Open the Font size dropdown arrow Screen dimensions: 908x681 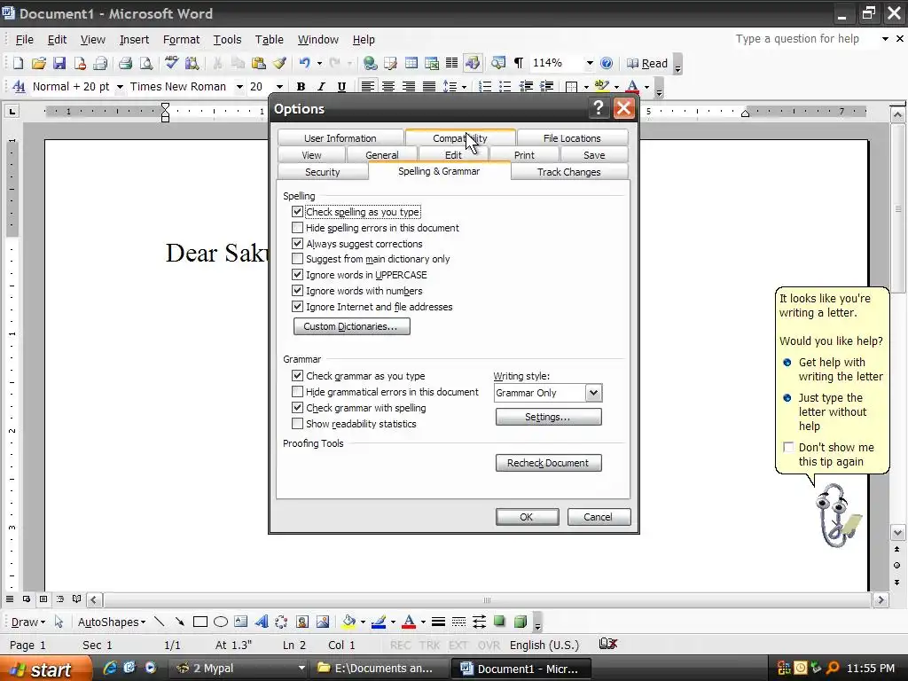click(279, 87)
